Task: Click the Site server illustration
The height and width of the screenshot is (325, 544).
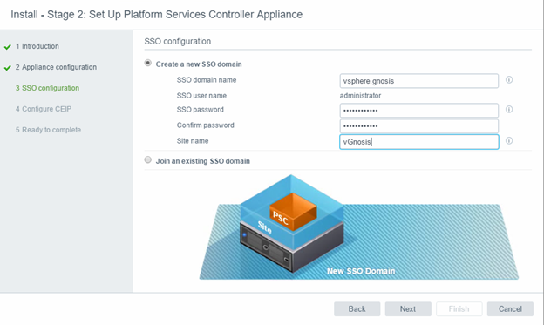Action: coord(291,224)
